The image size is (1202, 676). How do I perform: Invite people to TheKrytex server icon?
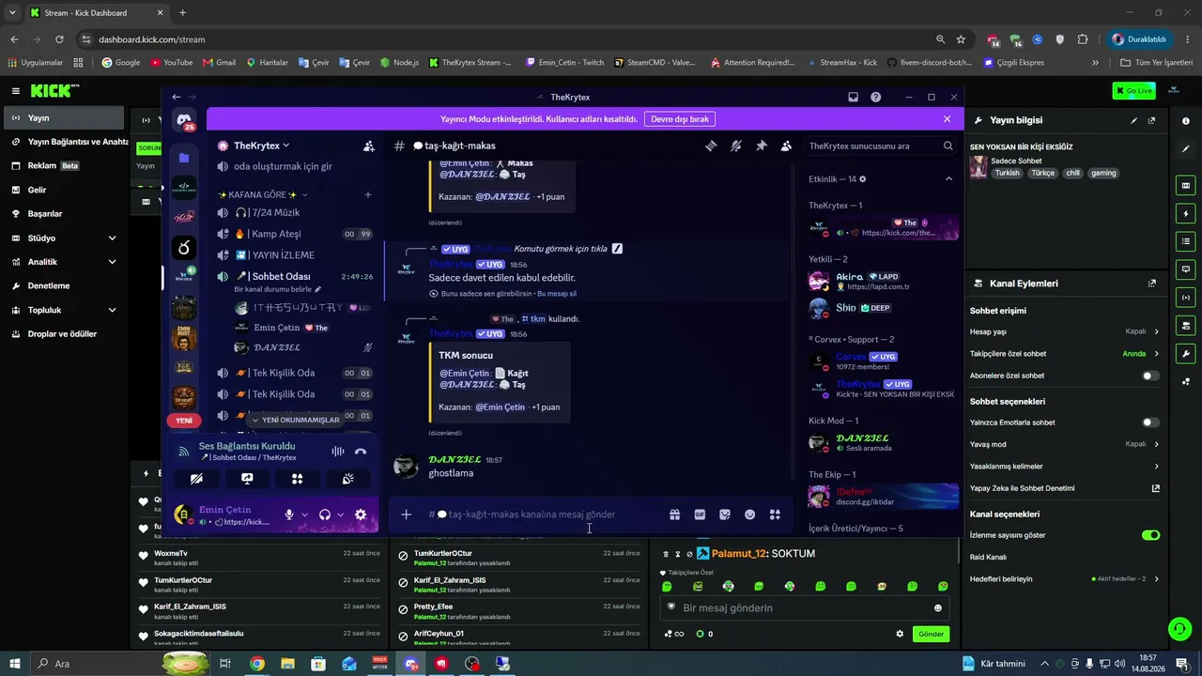point(369,146)
